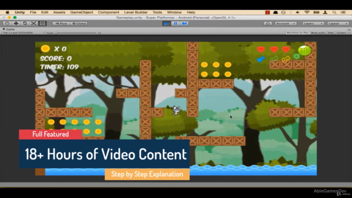Click the cat player character

point(176,111)
